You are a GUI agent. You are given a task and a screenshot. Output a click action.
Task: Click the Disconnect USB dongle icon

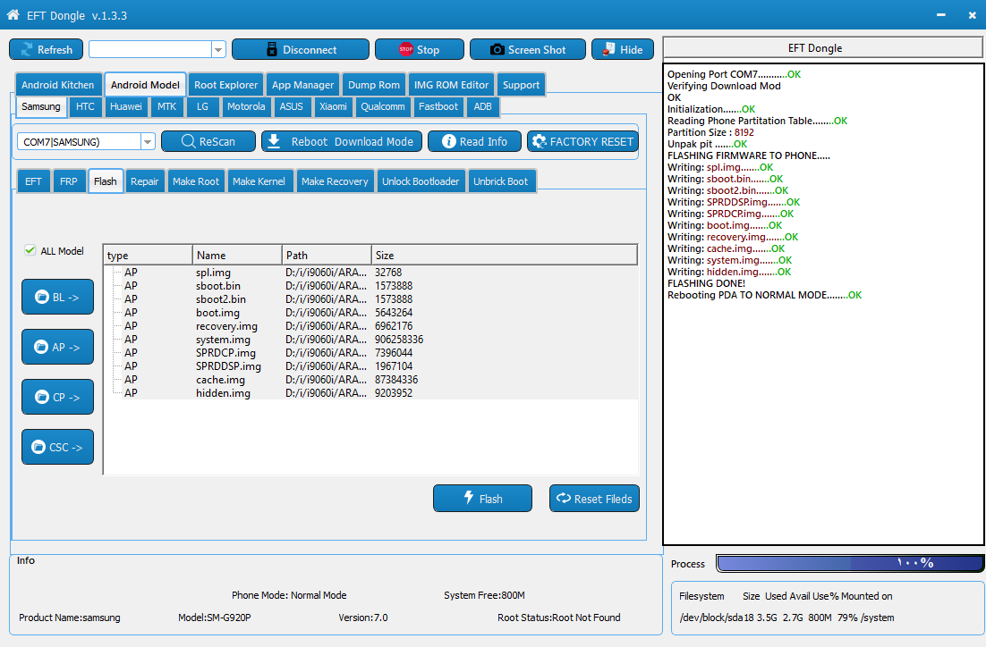pyautogui.click(x=272, y=50)
